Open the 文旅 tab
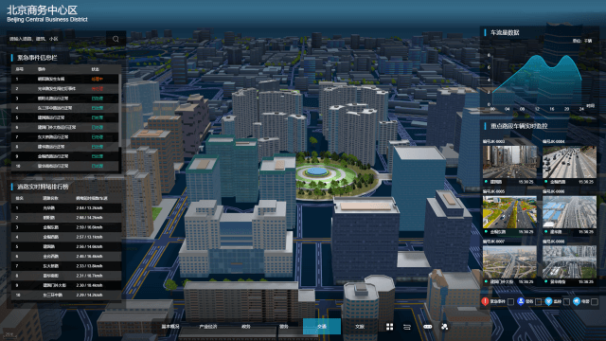Screen dimensions: 606x341 tap(360, 326)
